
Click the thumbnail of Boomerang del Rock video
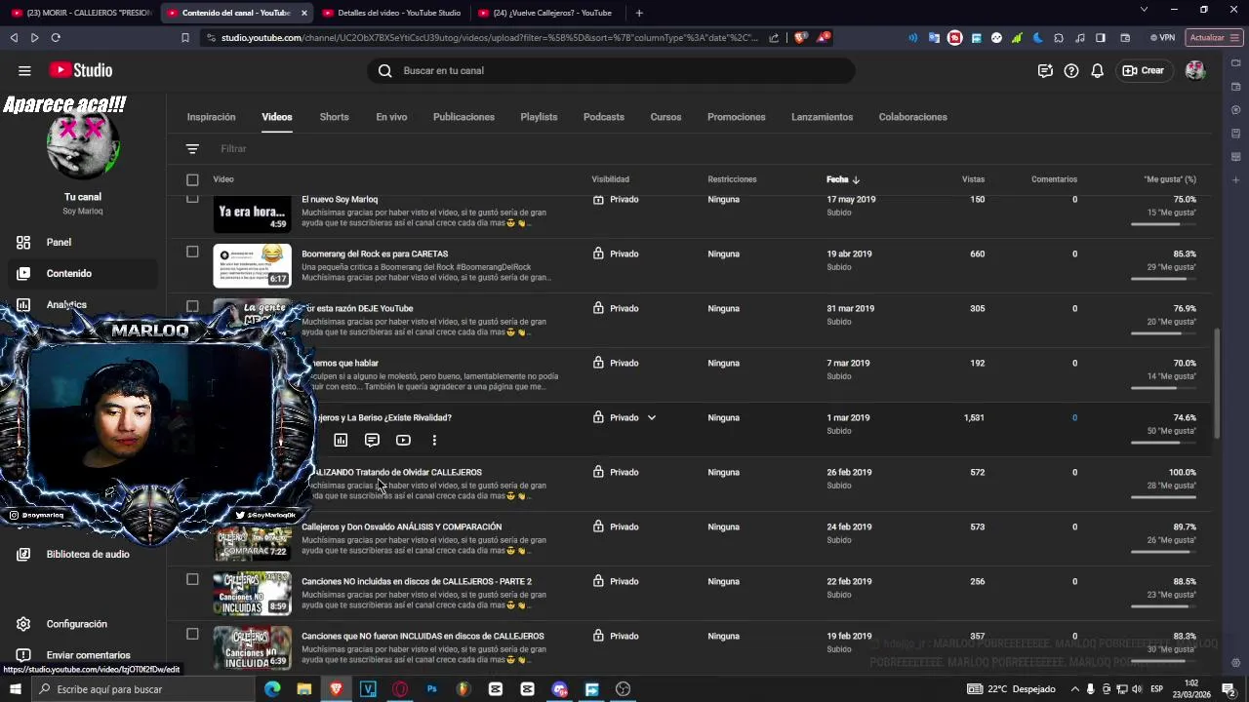pos(253,265)
